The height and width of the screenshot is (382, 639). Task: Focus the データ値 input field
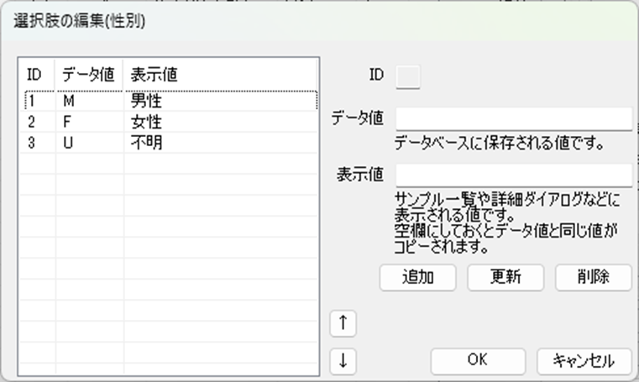[x=513, y=119]
